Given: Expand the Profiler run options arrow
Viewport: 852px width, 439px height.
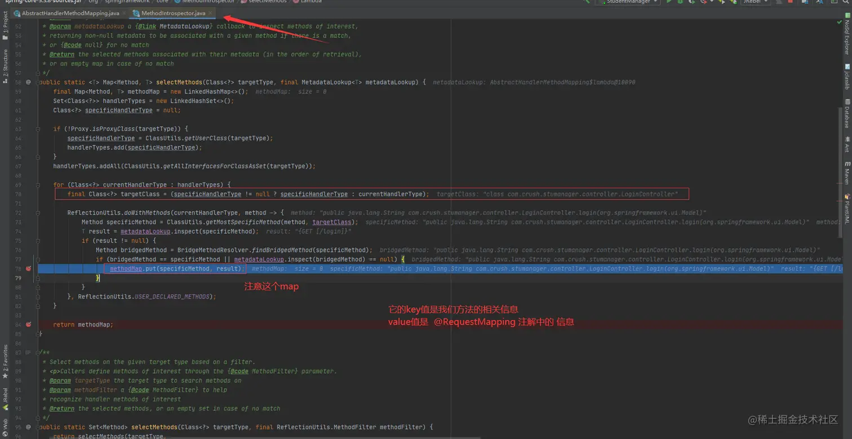Looking at the screenshot, I should 712,2.
